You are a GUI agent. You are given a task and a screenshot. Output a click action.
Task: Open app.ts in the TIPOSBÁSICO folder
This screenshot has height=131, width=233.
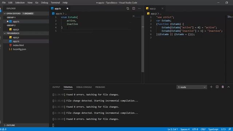pyautogui.click(x=26, y=41)
